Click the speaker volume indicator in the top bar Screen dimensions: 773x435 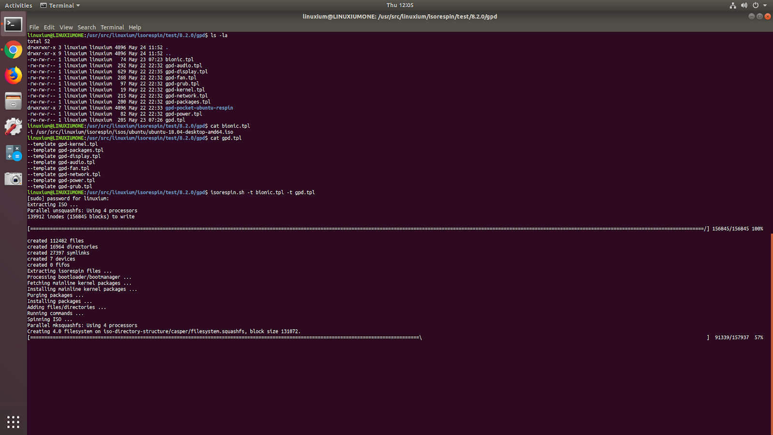click(744, 5)
